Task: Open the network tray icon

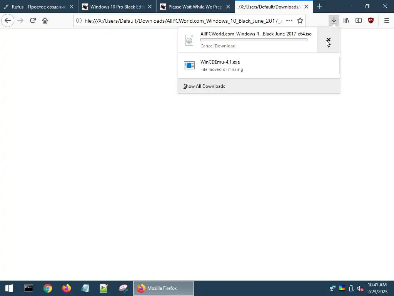Action: pyautogui.click(x=333, y=288)
